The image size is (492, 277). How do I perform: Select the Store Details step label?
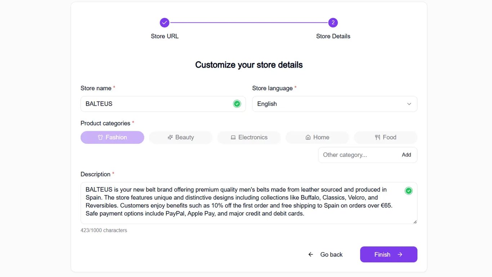point(333,36)
